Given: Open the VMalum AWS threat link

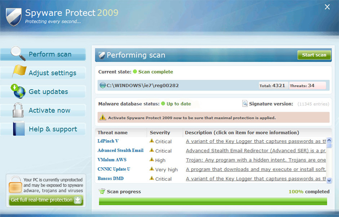Looking at the screenshot, I should tap(112, 160).
